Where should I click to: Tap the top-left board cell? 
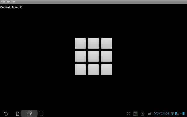point(80,43)
